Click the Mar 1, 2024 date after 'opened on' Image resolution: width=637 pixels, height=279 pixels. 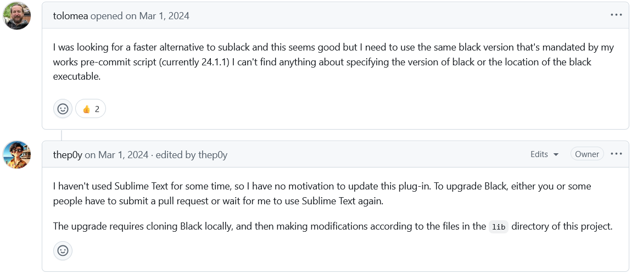pyautogui.click(x=164, y=16)
